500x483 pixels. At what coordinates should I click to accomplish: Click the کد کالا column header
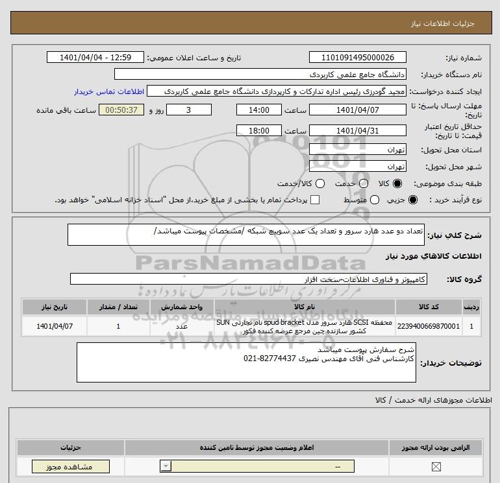[x=429, y=307]
